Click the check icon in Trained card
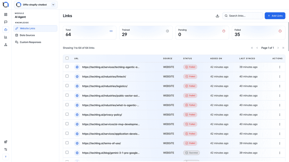The image size is (289, 162). point(167,31)
